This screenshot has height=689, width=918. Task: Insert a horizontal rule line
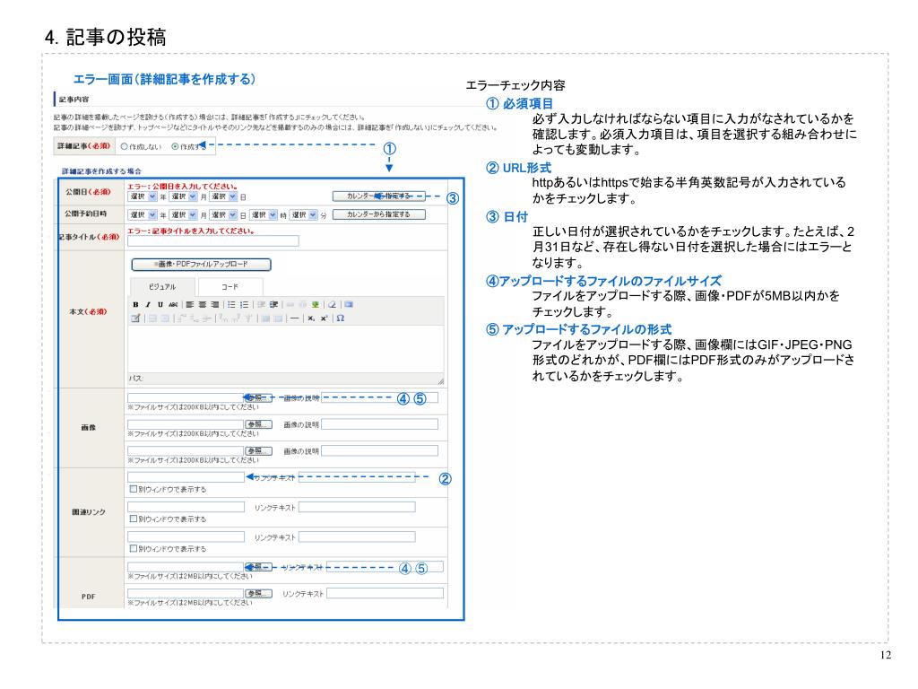coord(294,318)
